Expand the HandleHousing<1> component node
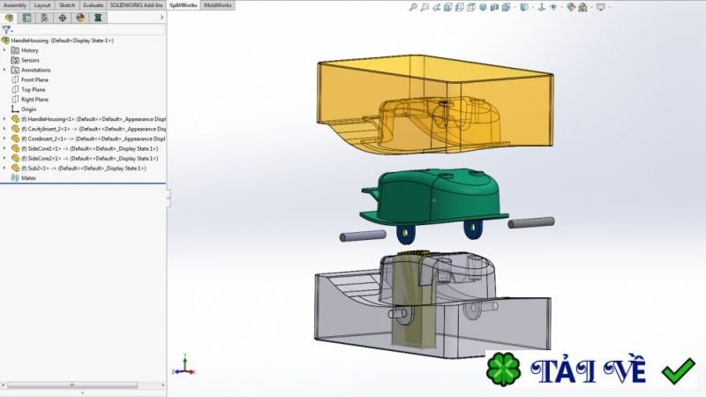 pos(4,119)
